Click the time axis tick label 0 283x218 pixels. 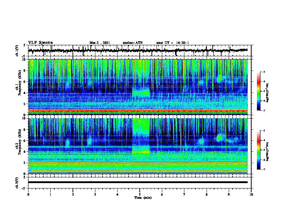point(28,194)
